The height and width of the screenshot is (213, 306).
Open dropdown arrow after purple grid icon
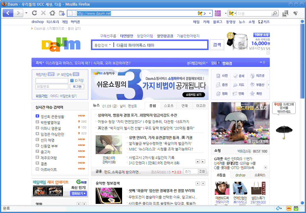point(226,13)
